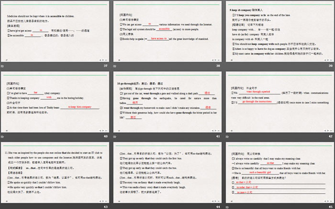Click the animation star icon under slide 37

point(3,66)
